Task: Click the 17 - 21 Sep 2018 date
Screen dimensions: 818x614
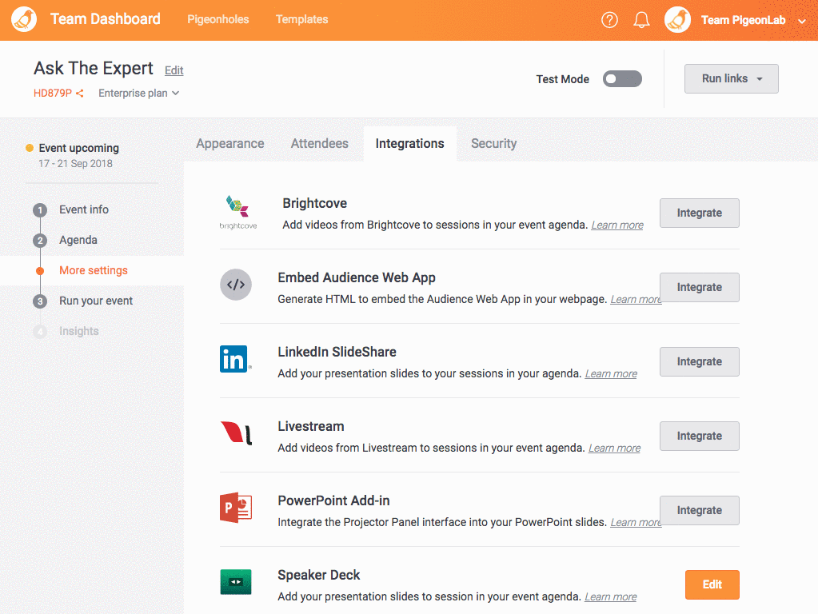Action: click(76, 164)
